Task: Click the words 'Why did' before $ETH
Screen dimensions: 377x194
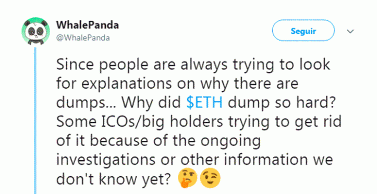Action: pyautogui.click(x=151, y=103)
